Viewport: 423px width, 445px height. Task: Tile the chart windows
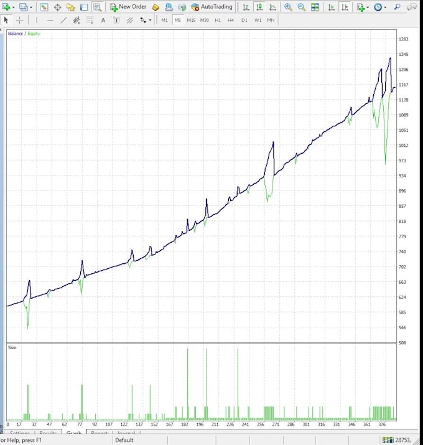point(315,7)
